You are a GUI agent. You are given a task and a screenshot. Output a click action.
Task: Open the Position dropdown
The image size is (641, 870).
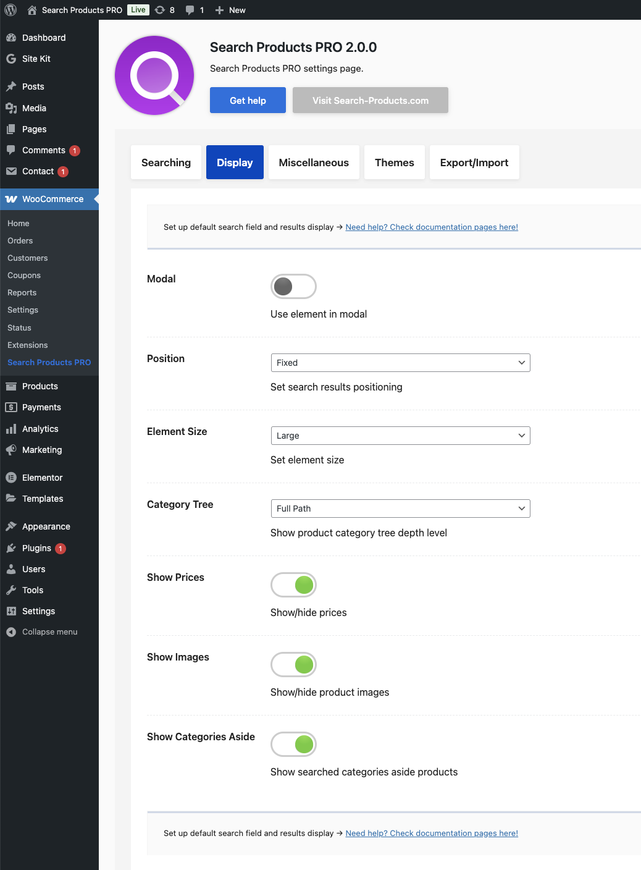[x=400, y=363]
